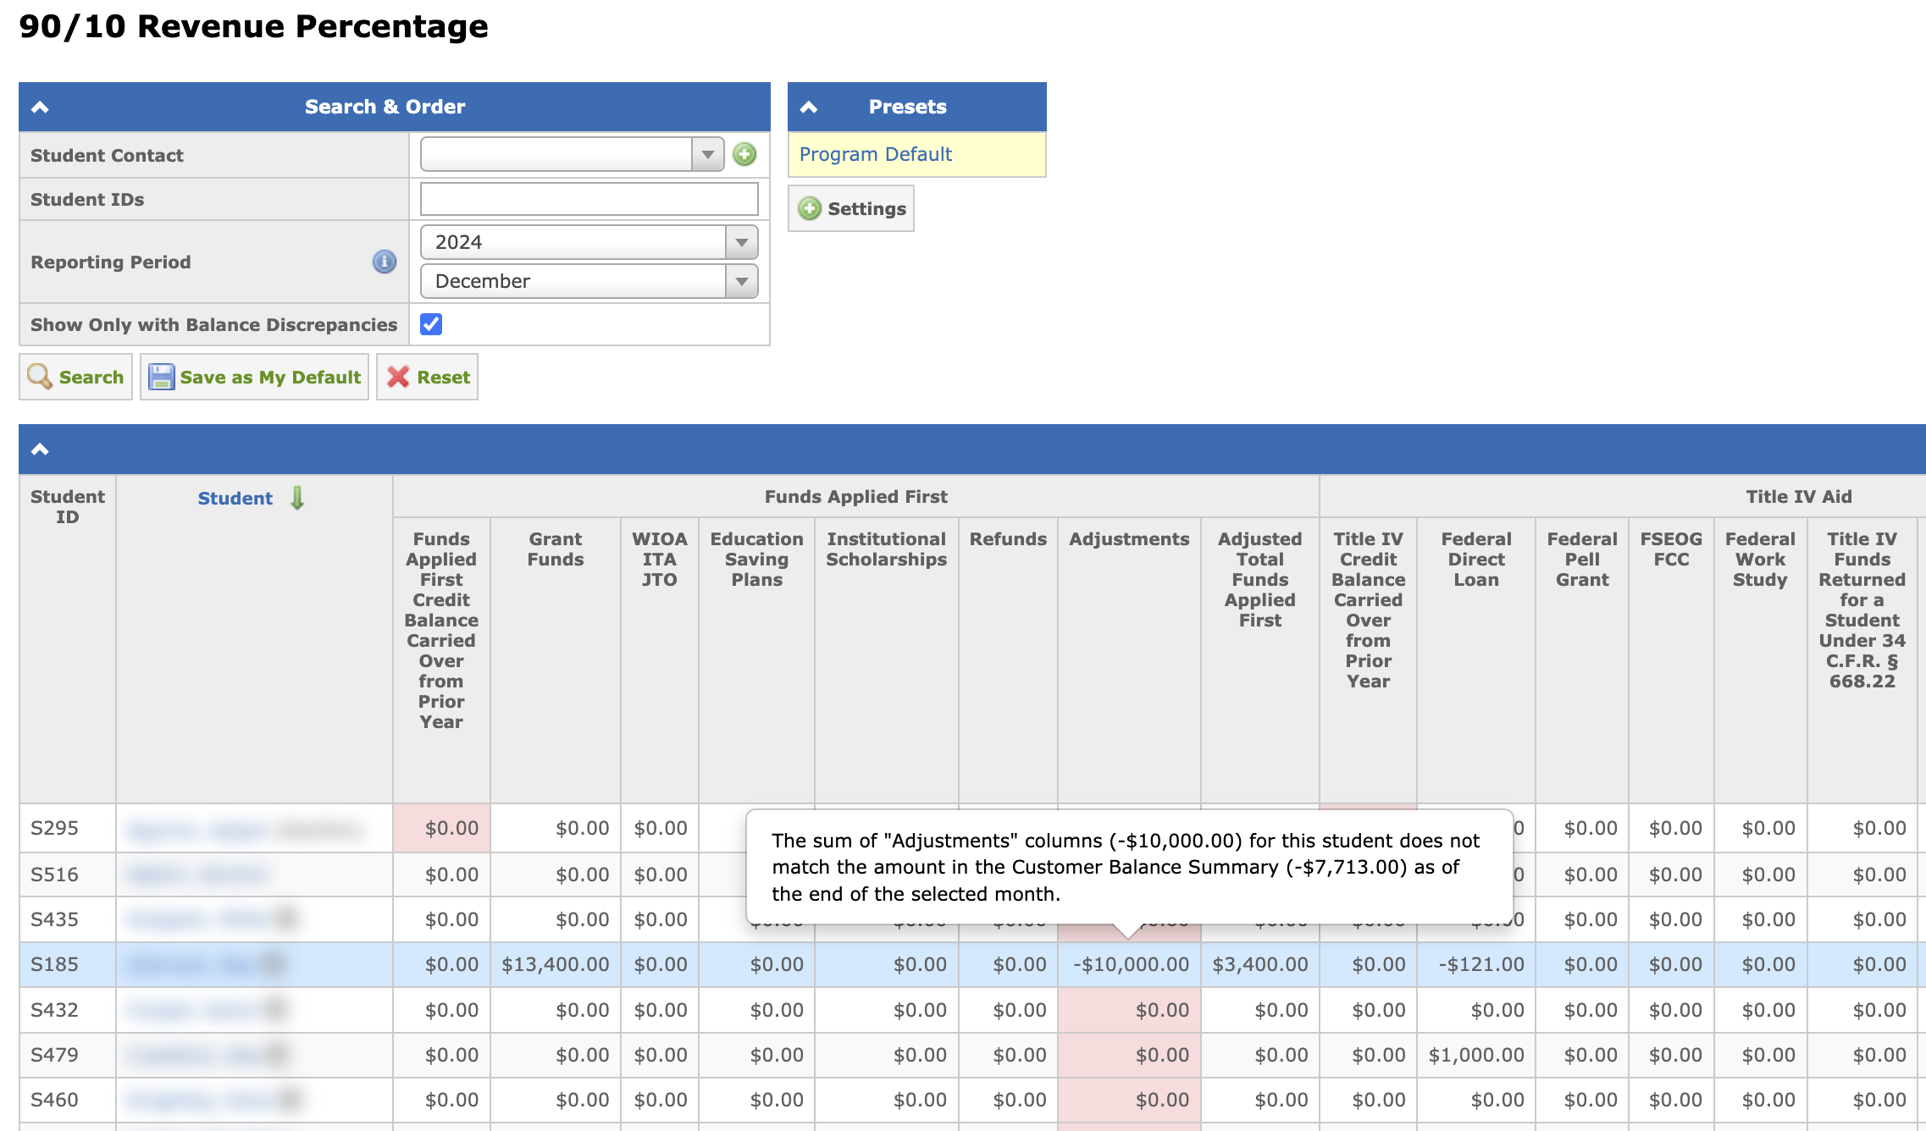Click the pink Adjustments cell for S432
Image resolution: width=1926 pixels, height=1131 pixels.
click(x=1130, y=1010)
